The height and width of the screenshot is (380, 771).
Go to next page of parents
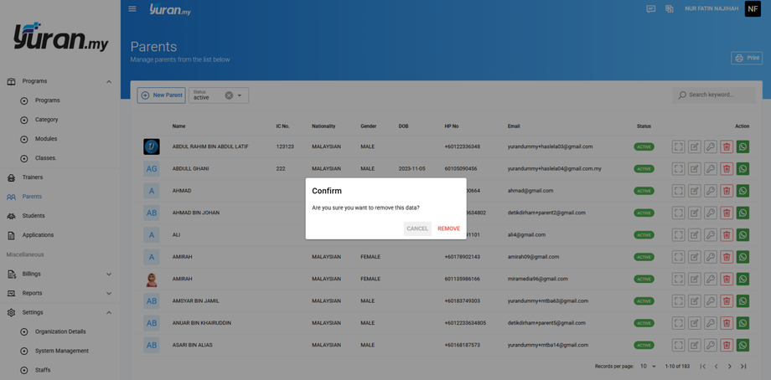(730, 367)
